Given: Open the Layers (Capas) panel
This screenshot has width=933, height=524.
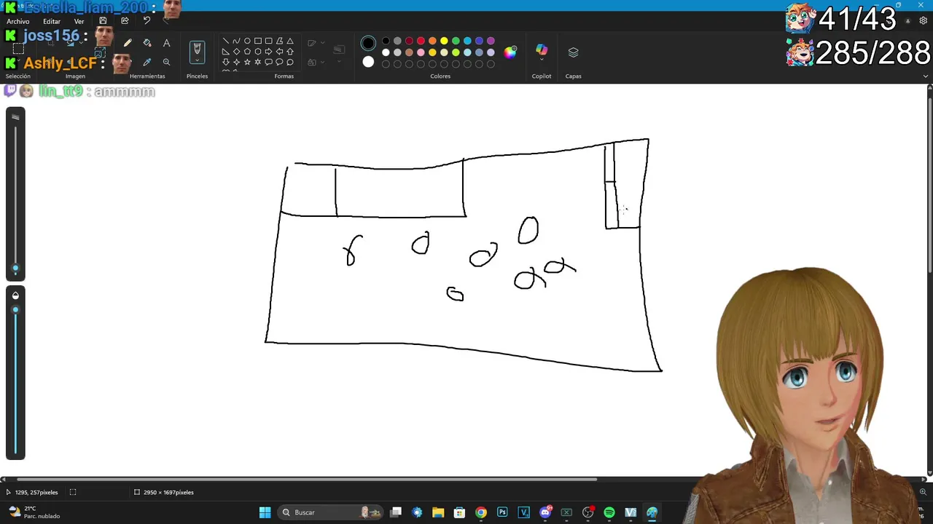Looking at the screenshot, I should (573, 52).
